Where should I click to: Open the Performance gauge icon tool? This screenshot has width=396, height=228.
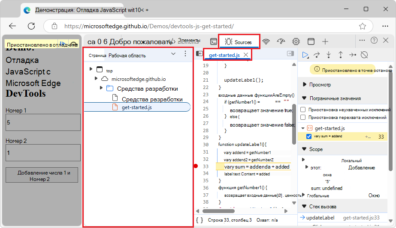281,41
